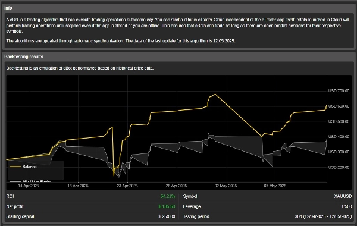
Task: Click the USD 500.00 axis label
Action: pos(339,121)
